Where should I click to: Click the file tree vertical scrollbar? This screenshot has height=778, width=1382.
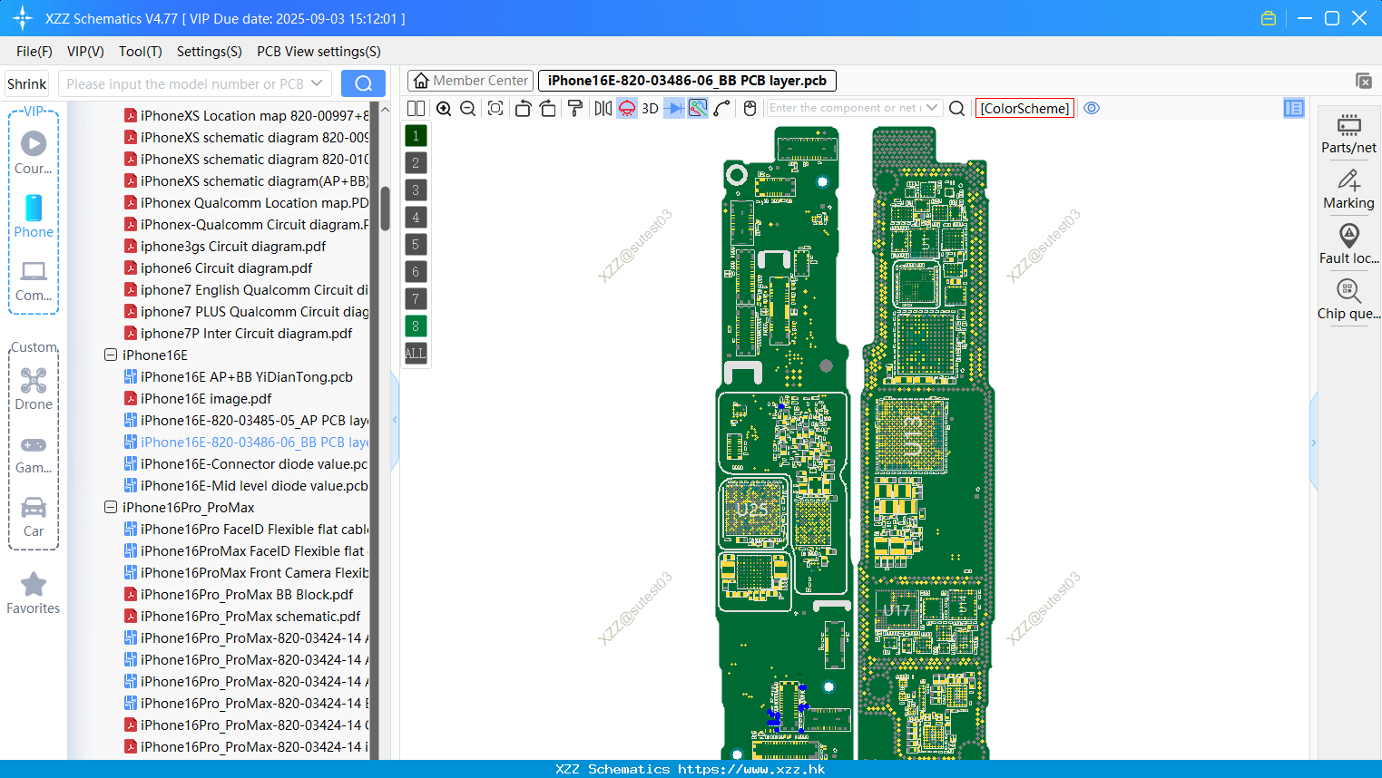point(386,208)
